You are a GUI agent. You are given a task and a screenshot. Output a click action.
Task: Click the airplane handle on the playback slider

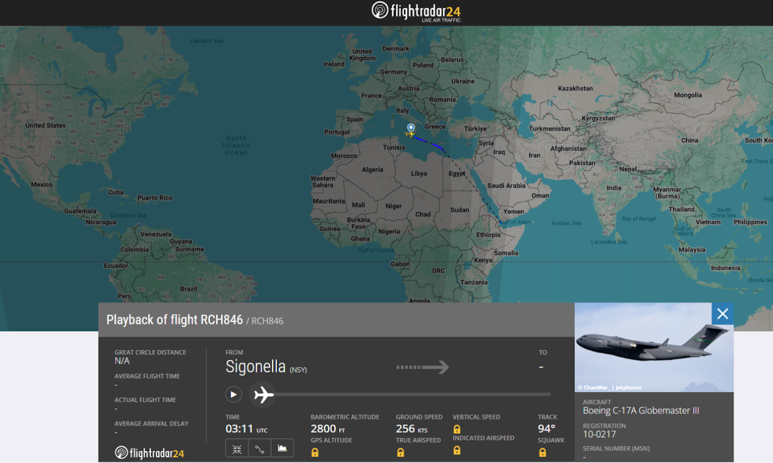263,395
